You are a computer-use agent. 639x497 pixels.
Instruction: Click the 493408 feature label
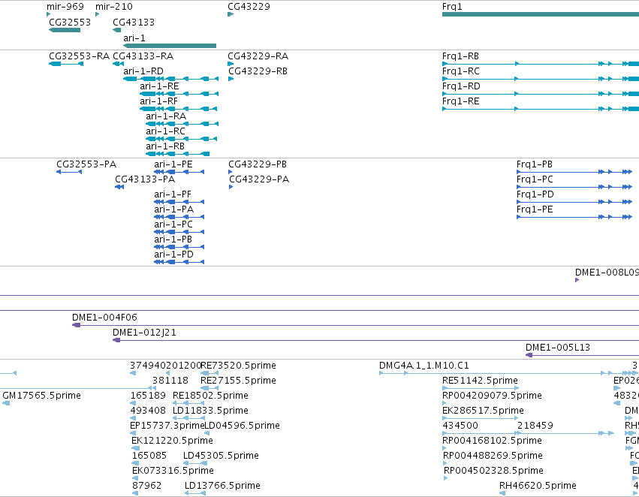click(149, 411)
